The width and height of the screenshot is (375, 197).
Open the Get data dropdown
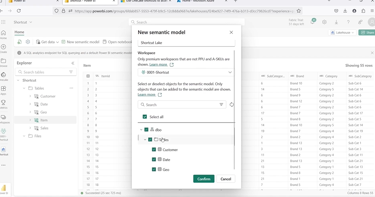(x=48, y=42)
